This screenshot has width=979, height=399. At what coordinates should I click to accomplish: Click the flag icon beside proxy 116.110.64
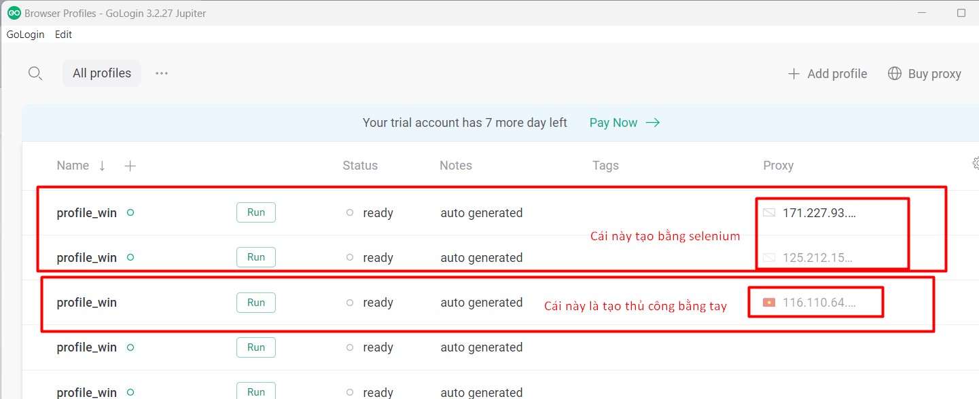tap(769, 303)
